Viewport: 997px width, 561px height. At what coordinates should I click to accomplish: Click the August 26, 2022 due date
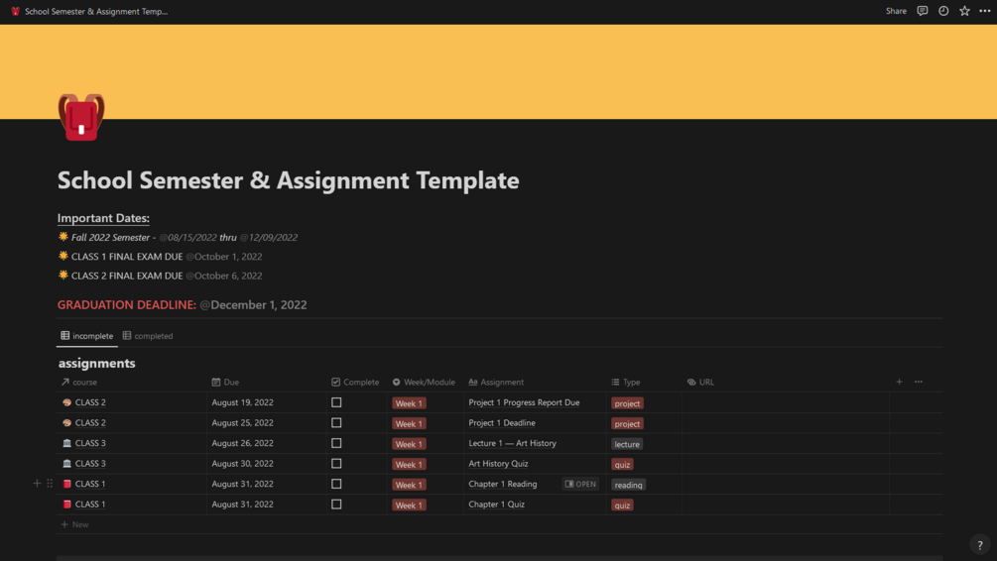[242, 443]
